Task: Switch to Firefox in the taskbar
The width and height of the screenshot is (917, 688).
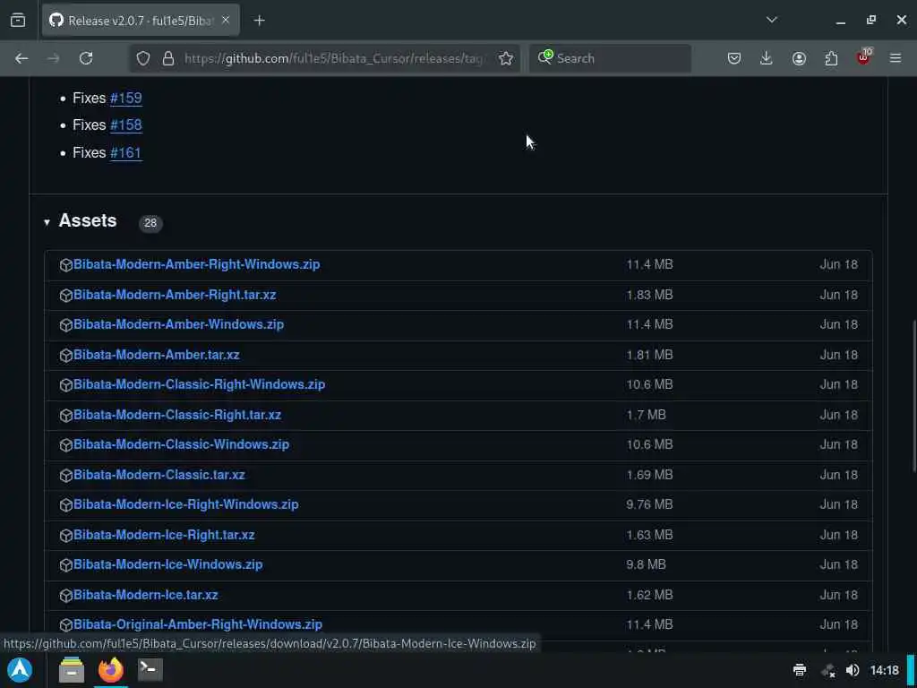Action: (110, 670)
